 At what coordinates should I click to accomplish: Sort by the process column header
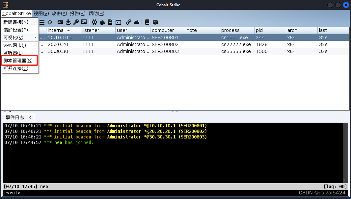[237, 30]
